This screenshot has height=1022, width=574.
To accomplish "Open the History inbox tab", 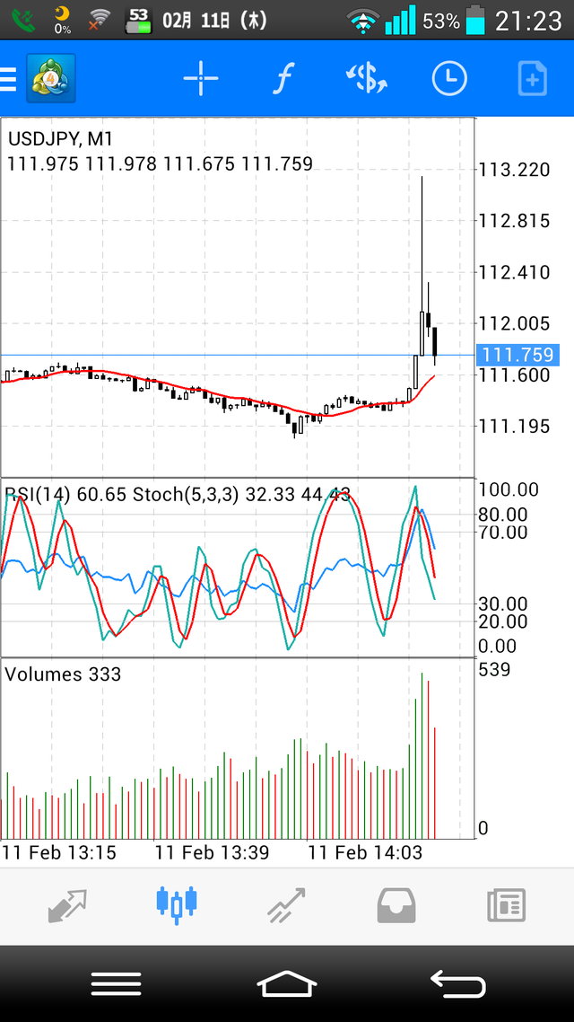I will click(x=396, y=906).
